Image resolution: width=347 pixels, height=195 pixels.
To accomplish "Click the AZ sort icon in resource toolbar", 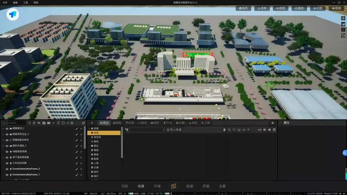I will click(244, 130).
